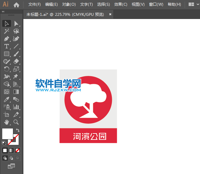Select the Shape Builder tool

[x=7, y=84]
